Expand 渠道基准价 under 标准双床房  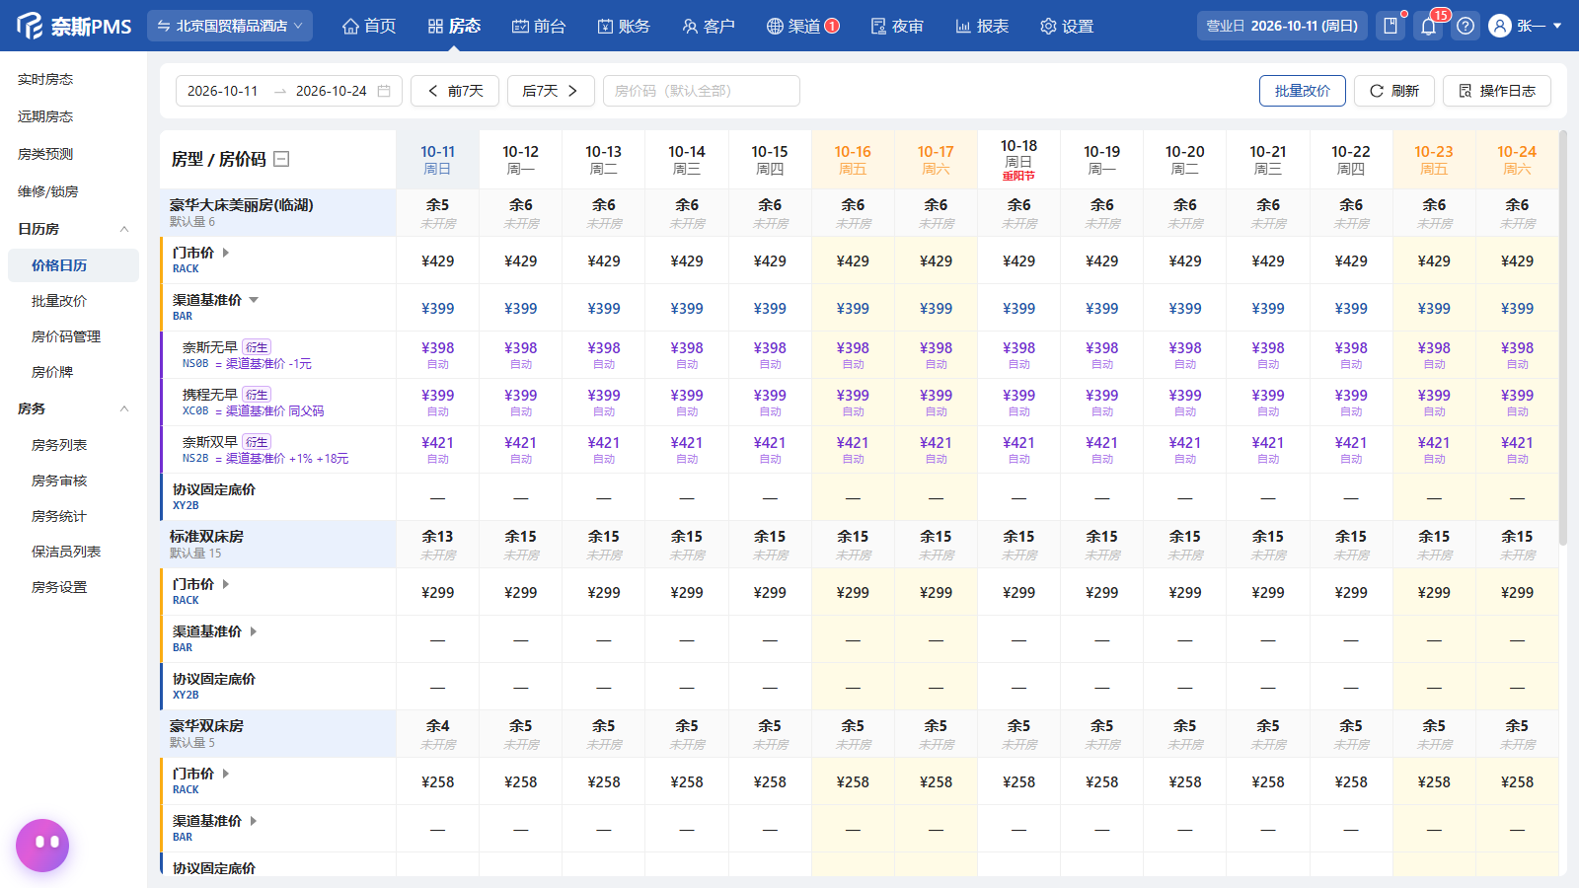(x=254, y=631)
